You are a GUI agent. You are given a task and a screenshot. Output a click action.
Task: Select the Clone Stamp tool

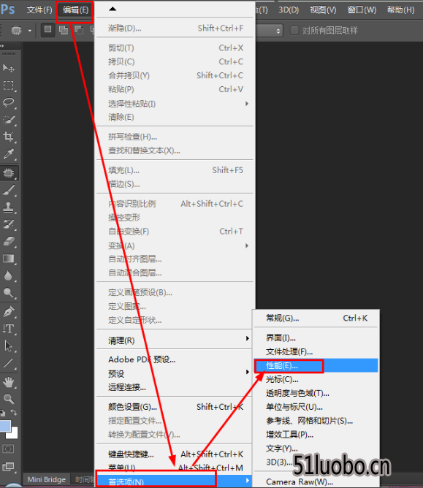tap(9, 207)
